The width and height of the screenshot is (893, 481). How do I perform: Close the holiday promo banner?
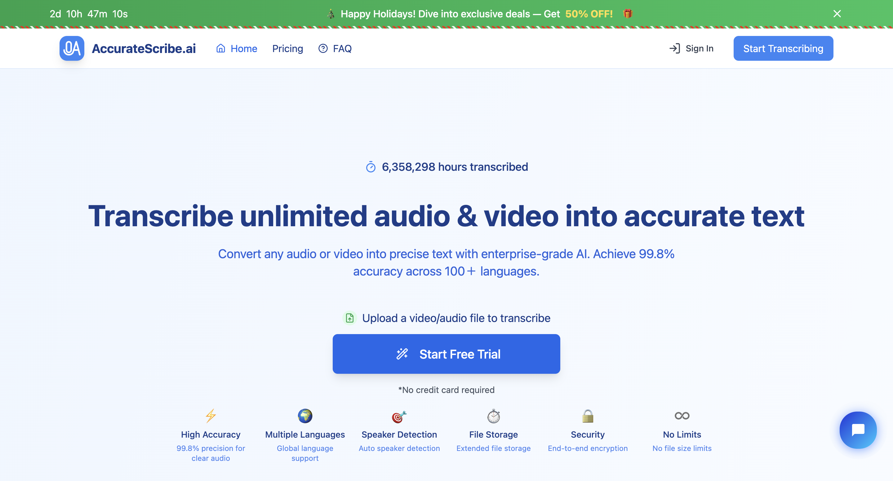pos(837,14)
